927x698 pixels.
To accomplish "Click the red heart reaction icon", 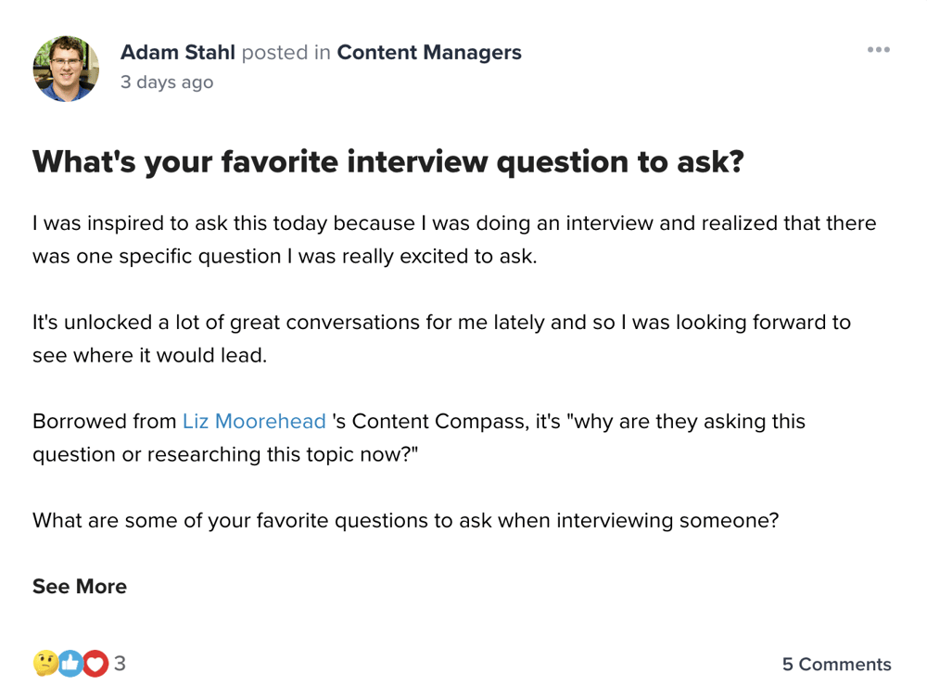I will [95, 663].
